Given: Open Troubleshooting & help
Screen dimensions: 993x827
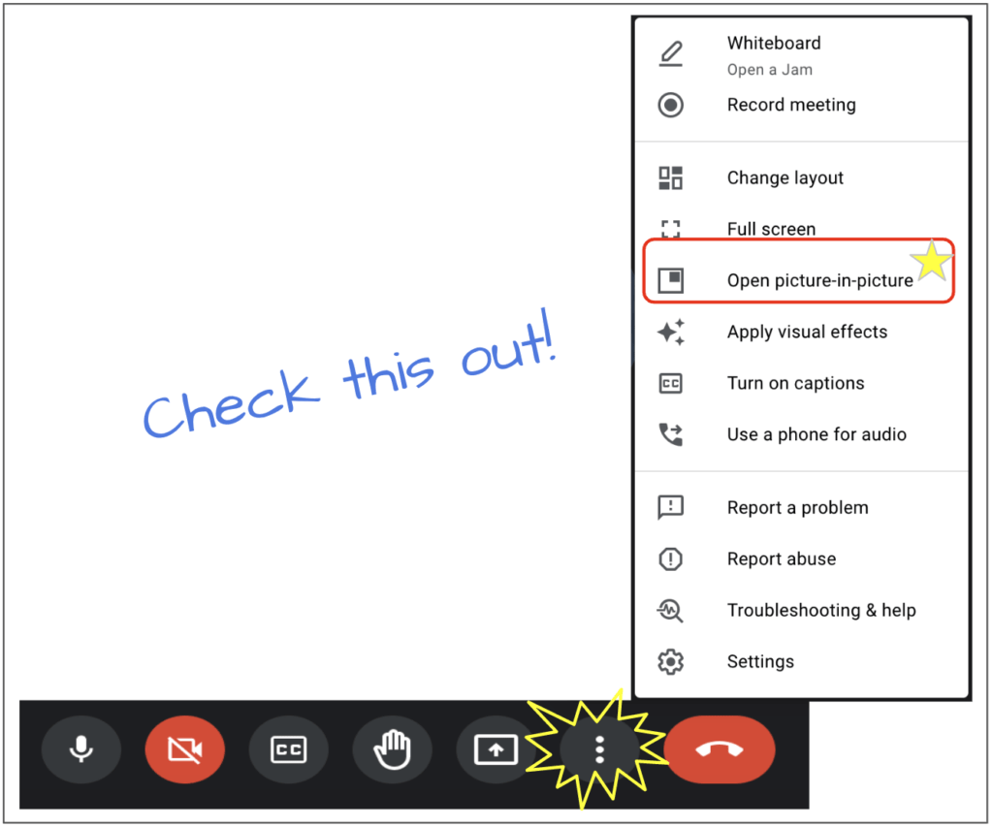Looking at the screenshot, I should 821,610.
